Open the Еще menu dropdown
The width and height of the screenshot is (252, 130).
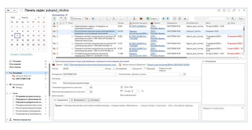[x=242, y=19]
